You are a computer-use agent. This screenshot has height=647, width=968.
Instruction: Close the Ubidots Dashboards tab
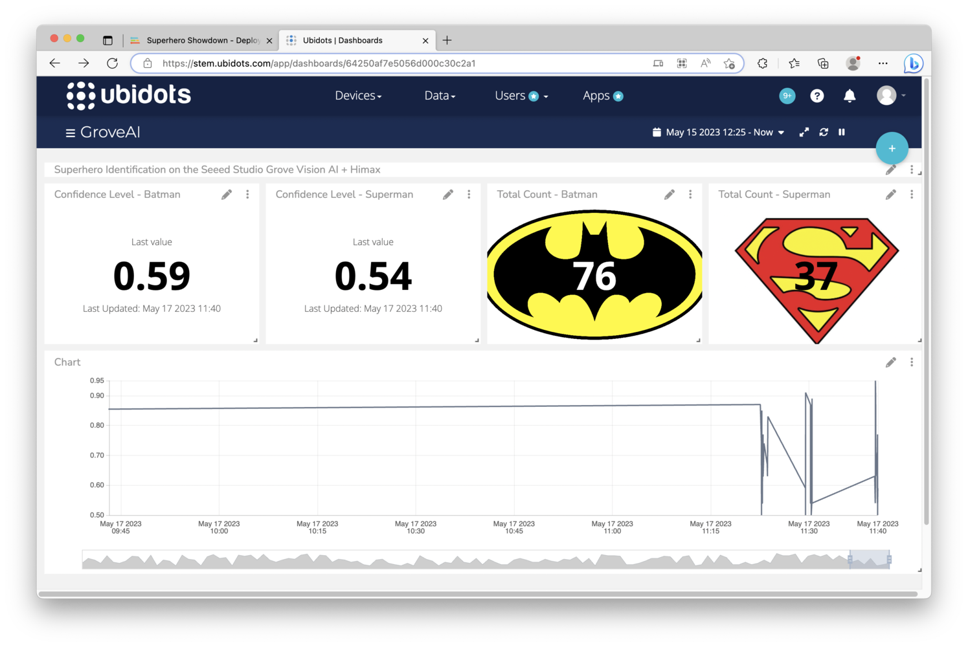point(425,41)
